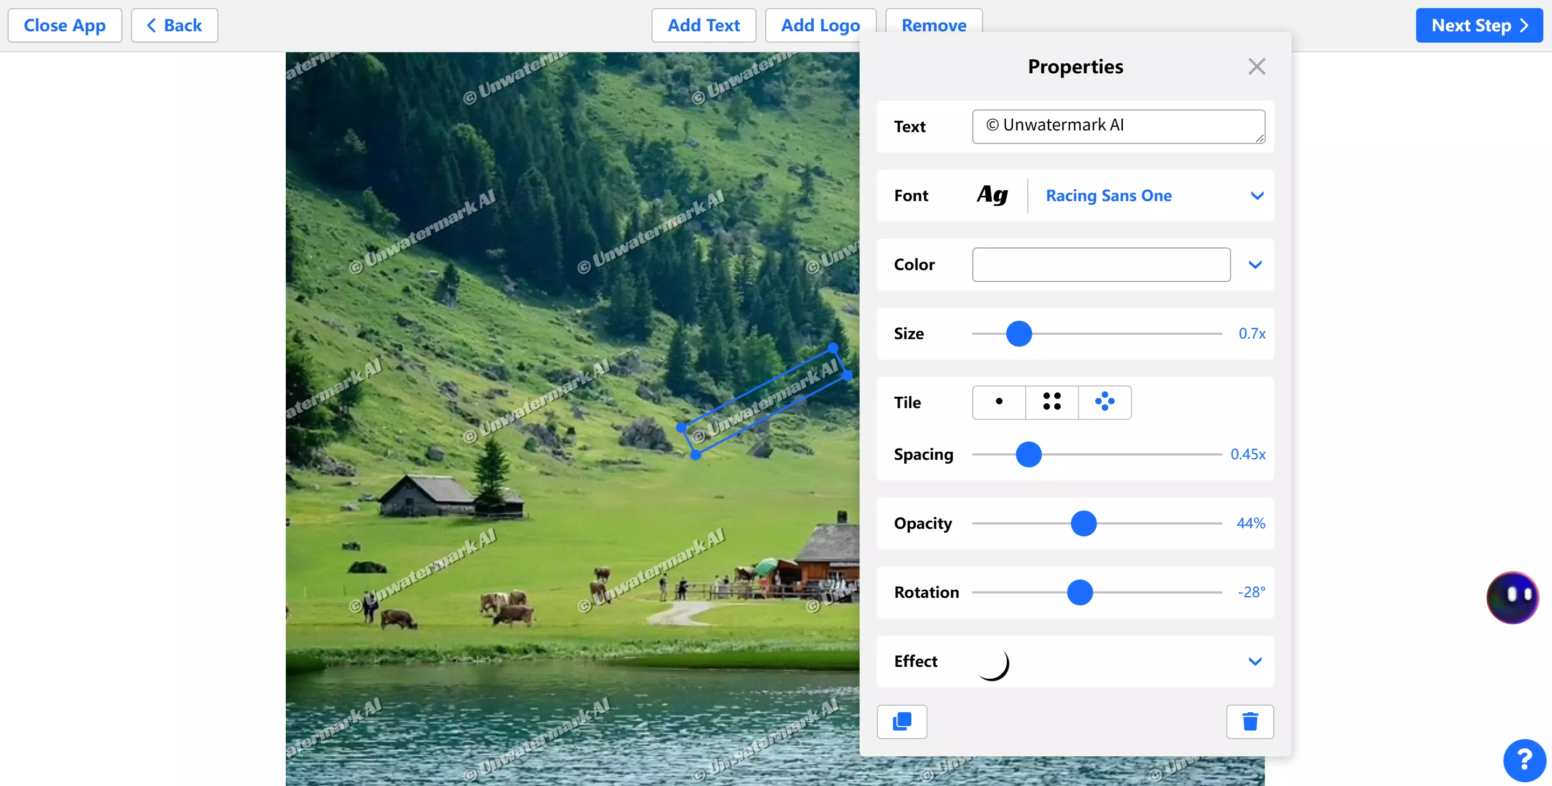Screen dimensions: 1552x786
Task: Click the Ag font preview icon
Action: [x=992, y=195]
